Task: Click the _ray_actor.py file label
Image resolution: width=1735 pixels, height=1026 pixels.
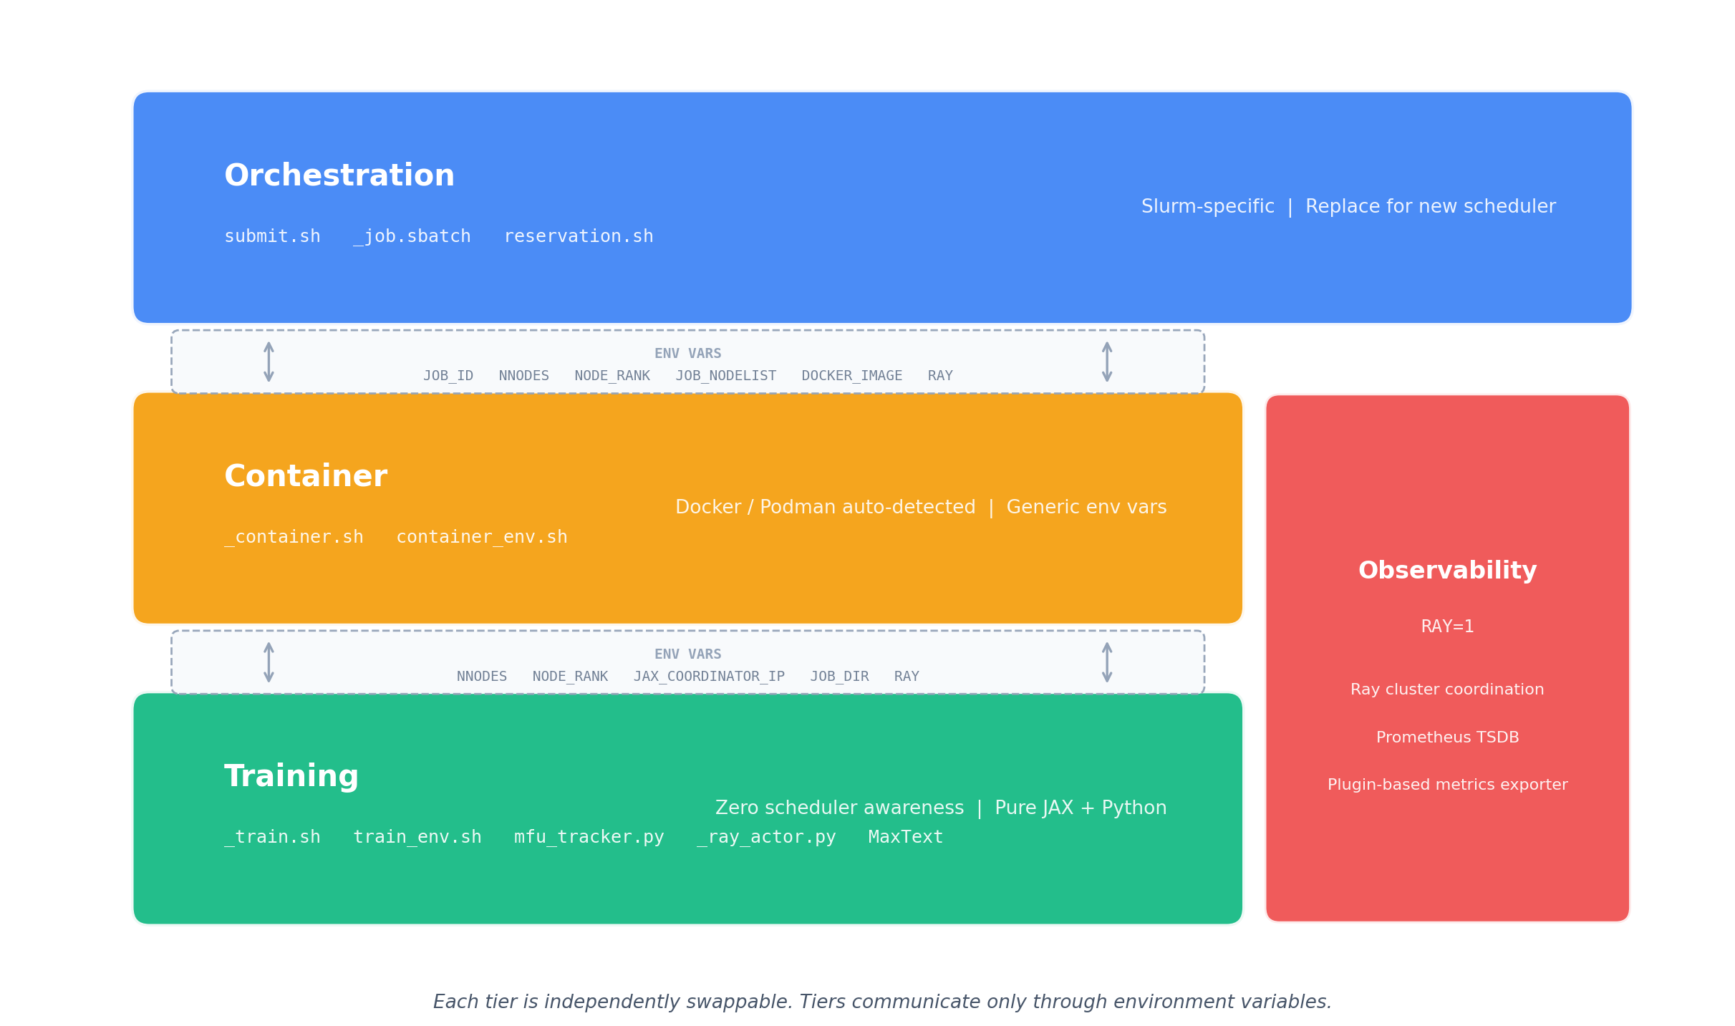Action: [x=766, y=837]
